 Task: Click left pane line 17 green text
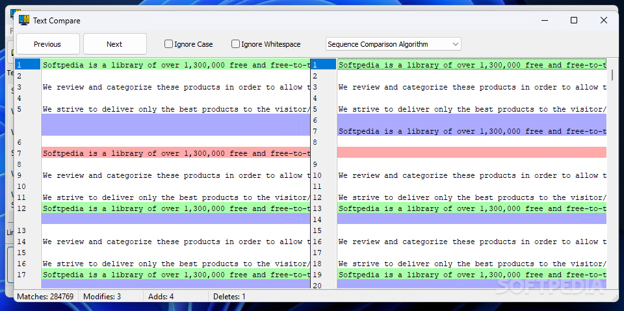coord(176,275)
